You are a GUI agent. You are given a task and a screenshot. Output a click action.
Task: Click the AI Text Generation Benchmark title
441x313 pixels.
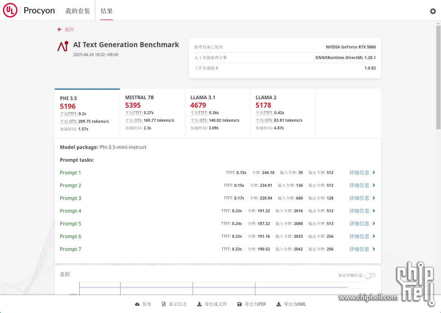coord(126,45)
